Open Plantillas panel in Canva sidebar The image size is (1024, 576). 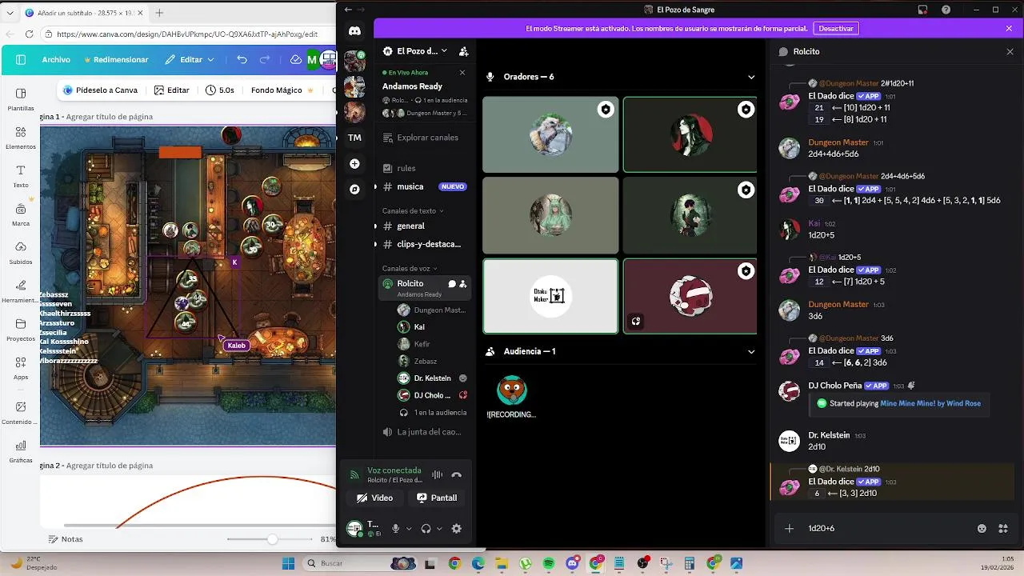point(21,98)
